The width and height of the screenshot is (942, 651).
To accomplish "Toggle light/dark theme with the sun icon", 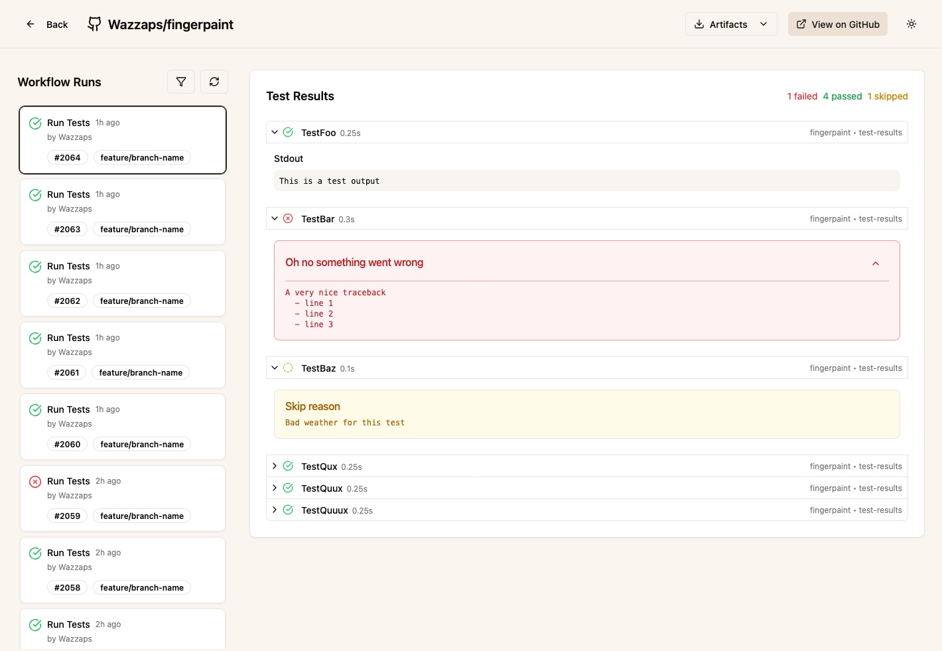I will pyautogui.click(x=911, y=24).
